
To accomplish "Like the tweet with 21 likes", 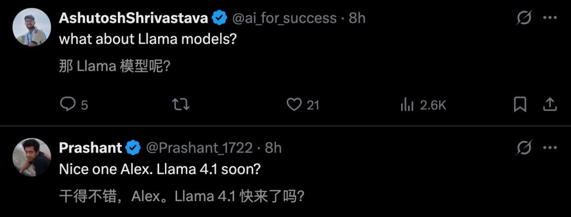I will coord(294,105).
